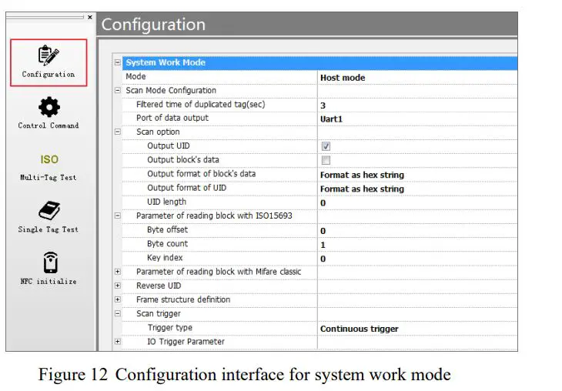Select the Single Tag Test icon
562x391 pixels.
(49, 210)
